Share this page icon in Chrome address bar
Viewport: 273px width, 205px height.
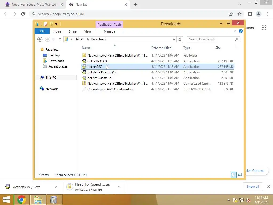[x=231, y=14]
